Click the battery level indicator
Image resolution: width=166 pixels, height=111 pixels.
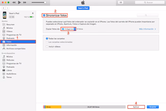pos(31,17)
